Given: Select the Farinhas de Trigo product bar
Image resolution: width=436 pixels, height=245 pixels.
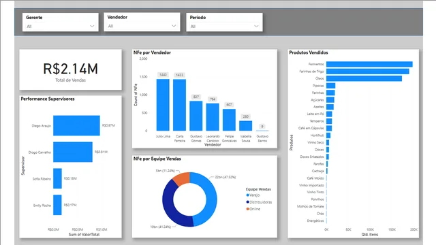Looking at the screenshot, I should click(x=368, y=71).
